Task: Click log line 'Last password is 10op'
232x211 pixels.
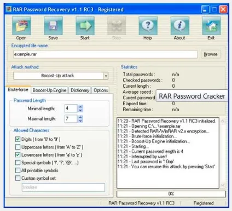Action: coord(146,162)
